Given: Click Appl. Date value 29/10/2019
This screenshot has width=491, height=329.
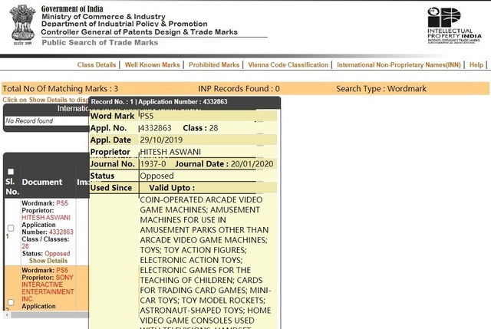Looking at the screenshot, I should 161,140.
